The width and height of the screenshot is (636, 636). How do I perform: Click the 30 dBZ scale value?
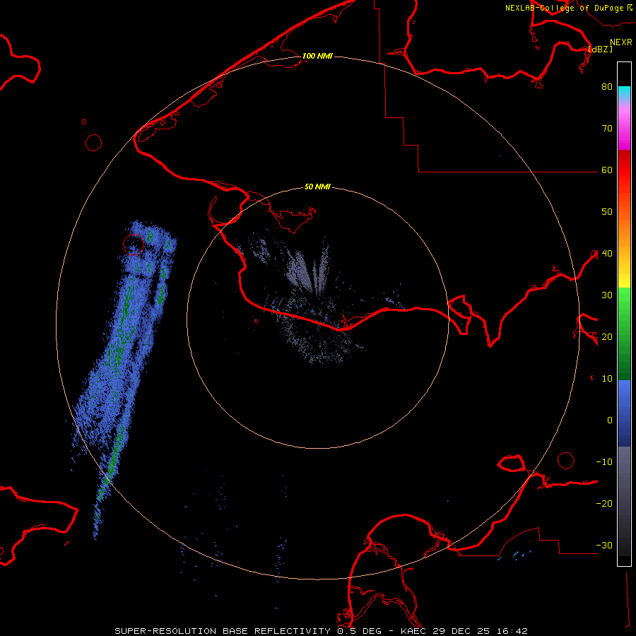(607, 295)
